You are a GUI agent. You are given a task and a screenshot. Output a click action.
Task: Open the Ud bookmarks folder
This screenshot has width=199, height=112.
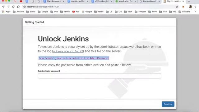pos(109,12)
